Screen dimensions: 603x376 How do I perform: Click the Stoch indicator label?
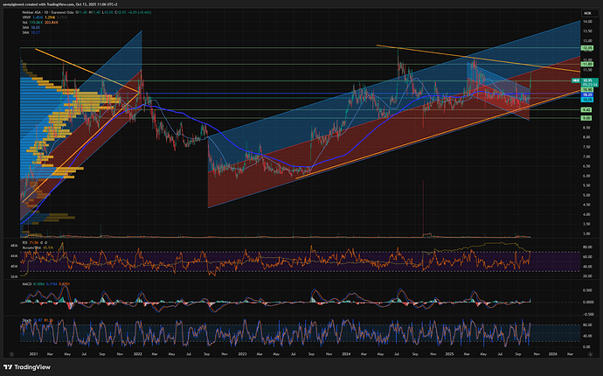click(25, 321)
